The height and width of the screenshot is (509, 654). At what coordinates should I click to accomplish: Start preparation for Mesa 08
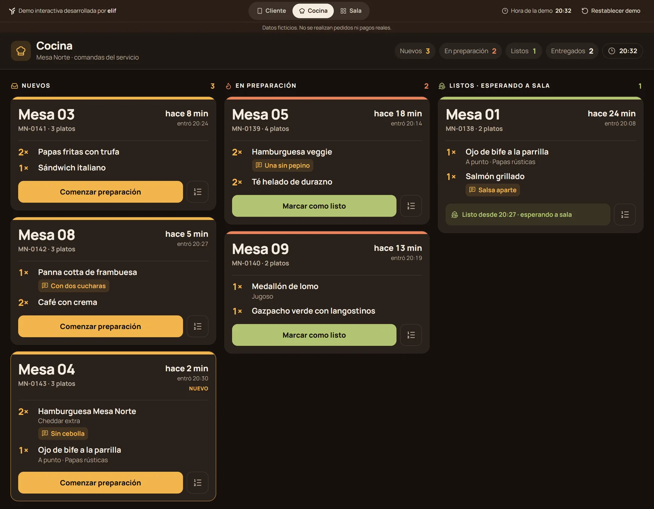click(100, 326)
